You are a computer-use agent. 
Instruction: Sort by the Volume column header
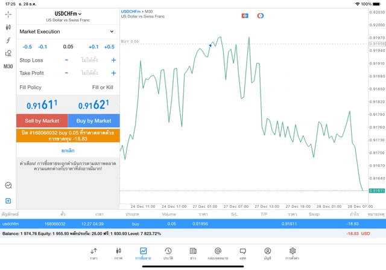pyautogui.click(x=169, y=214)
